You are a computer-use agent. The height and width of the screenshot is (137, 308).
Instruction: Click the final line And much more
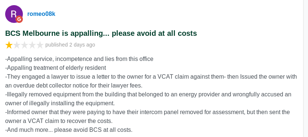coord(69,130)
